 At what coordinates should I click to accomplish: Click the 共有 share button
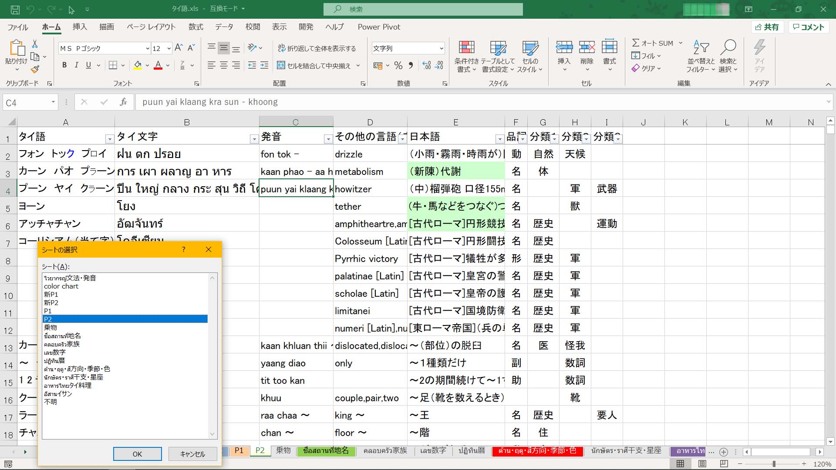coord(767,27)
